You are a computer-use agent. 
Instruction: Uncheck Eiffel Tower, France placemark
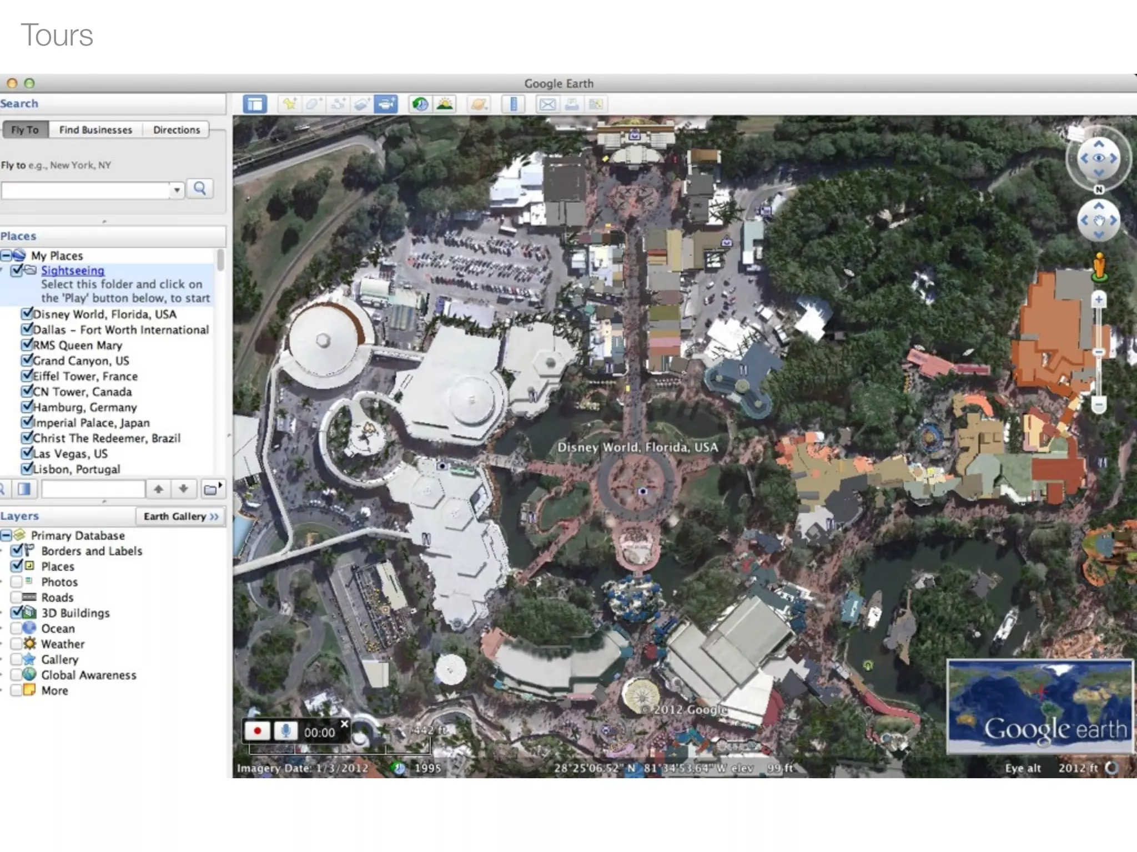pos(26,376)
